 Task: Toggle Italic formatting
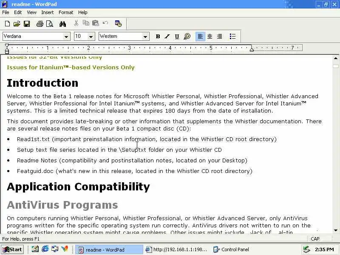coord(167,37)
